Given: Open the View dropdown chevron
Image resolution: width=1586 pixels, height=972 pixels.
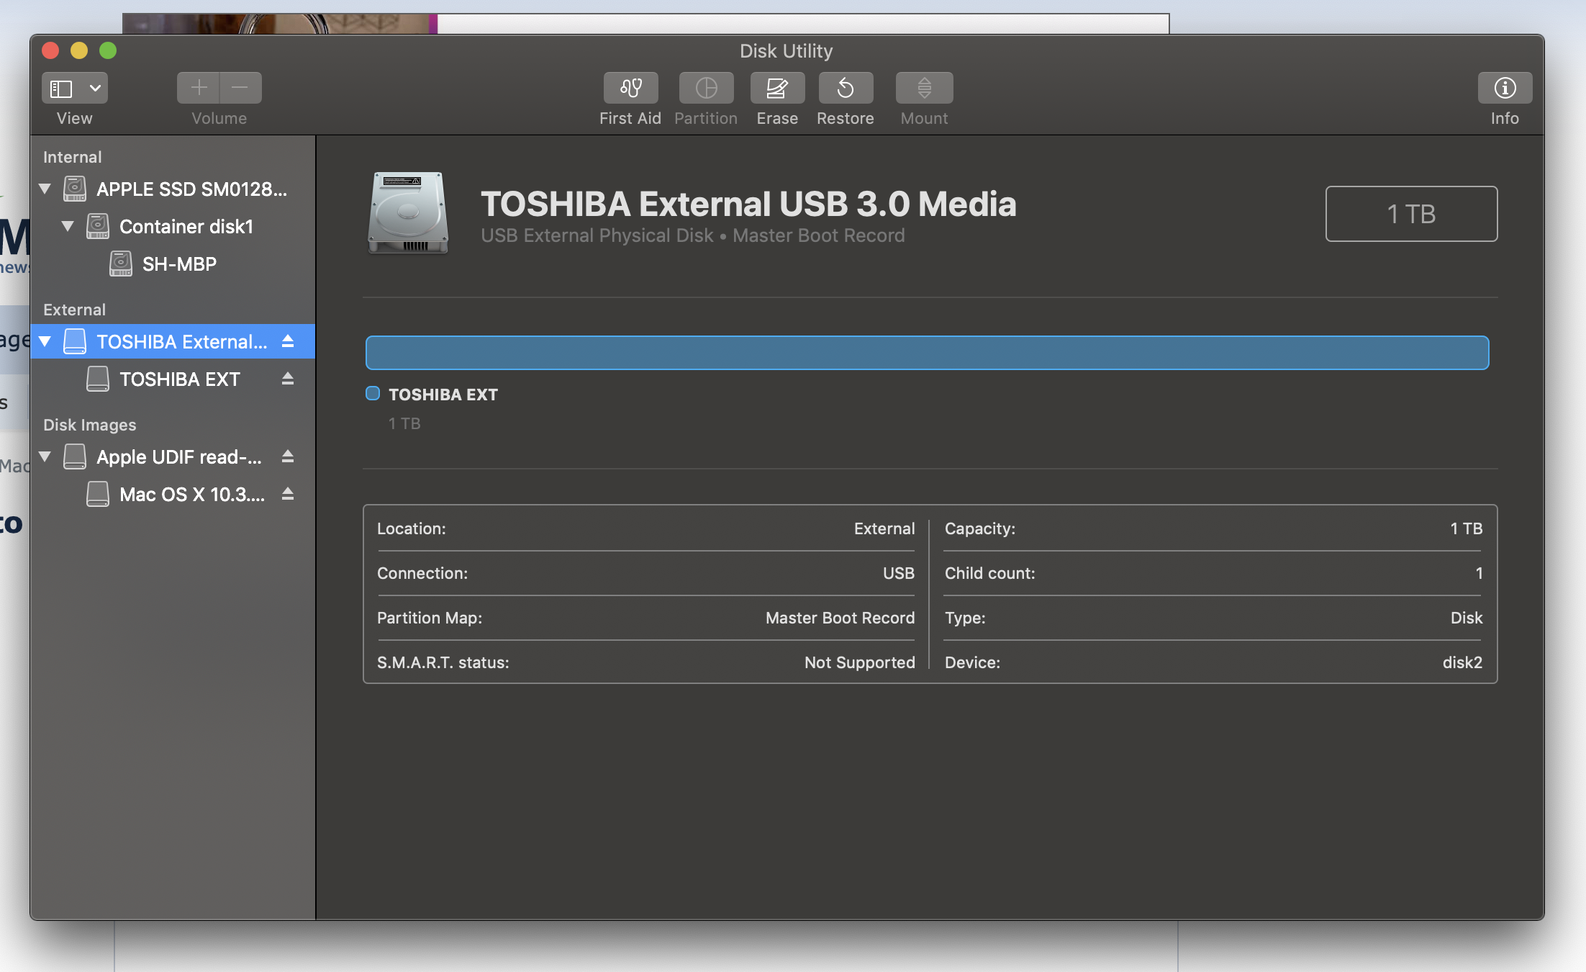Looking at the screenshot, I should pos(95,89).
